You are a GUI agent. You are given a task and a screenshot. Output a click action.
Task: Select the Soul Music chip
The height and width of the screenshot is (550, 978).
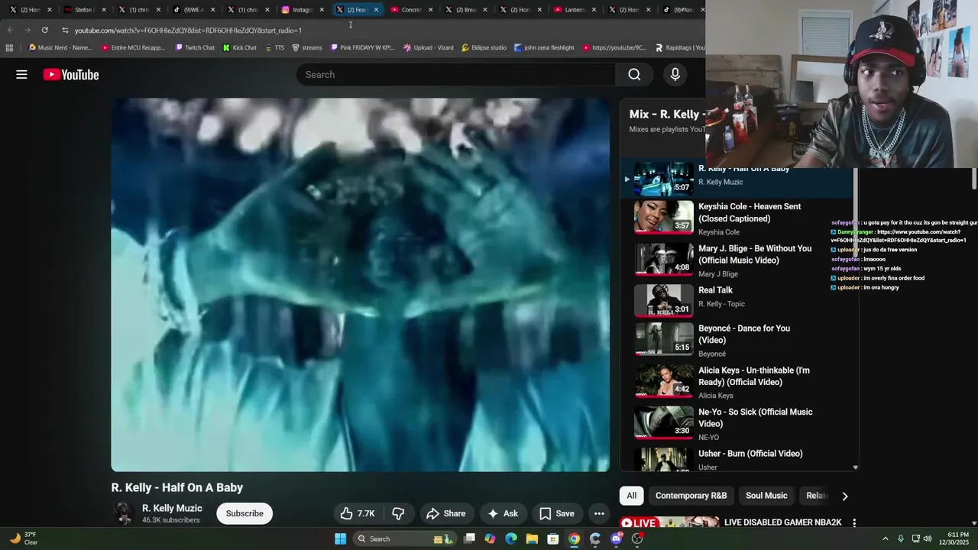coord(766,496)
